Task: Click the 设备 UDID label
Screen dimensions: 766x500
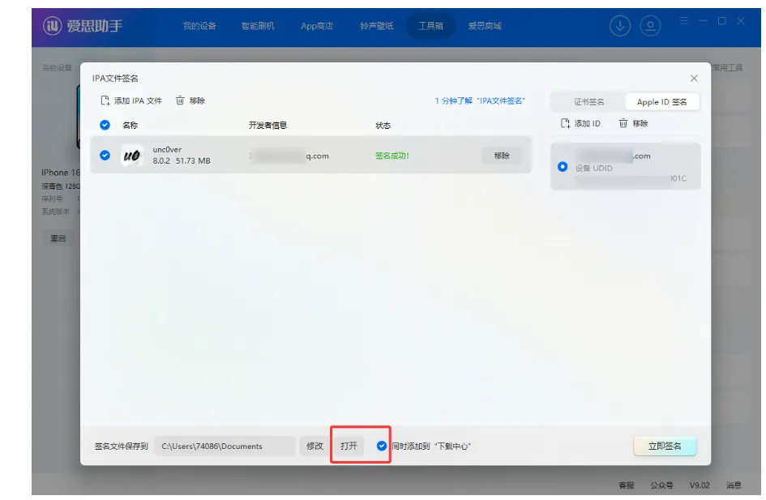Action: (x=593, y=168)
